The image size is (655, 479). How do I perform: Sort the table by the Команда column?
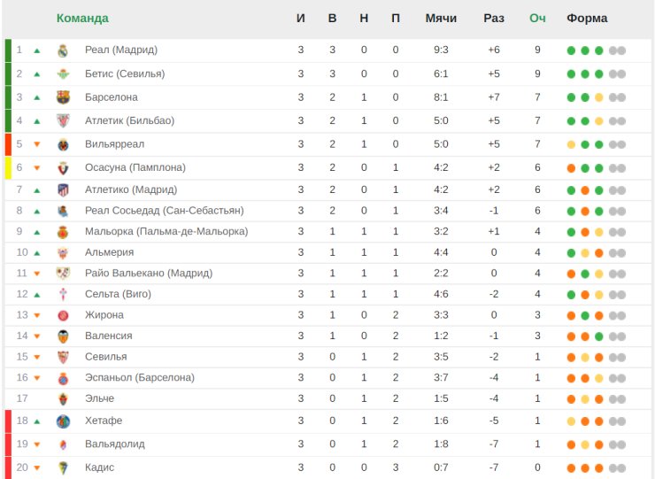82,18
